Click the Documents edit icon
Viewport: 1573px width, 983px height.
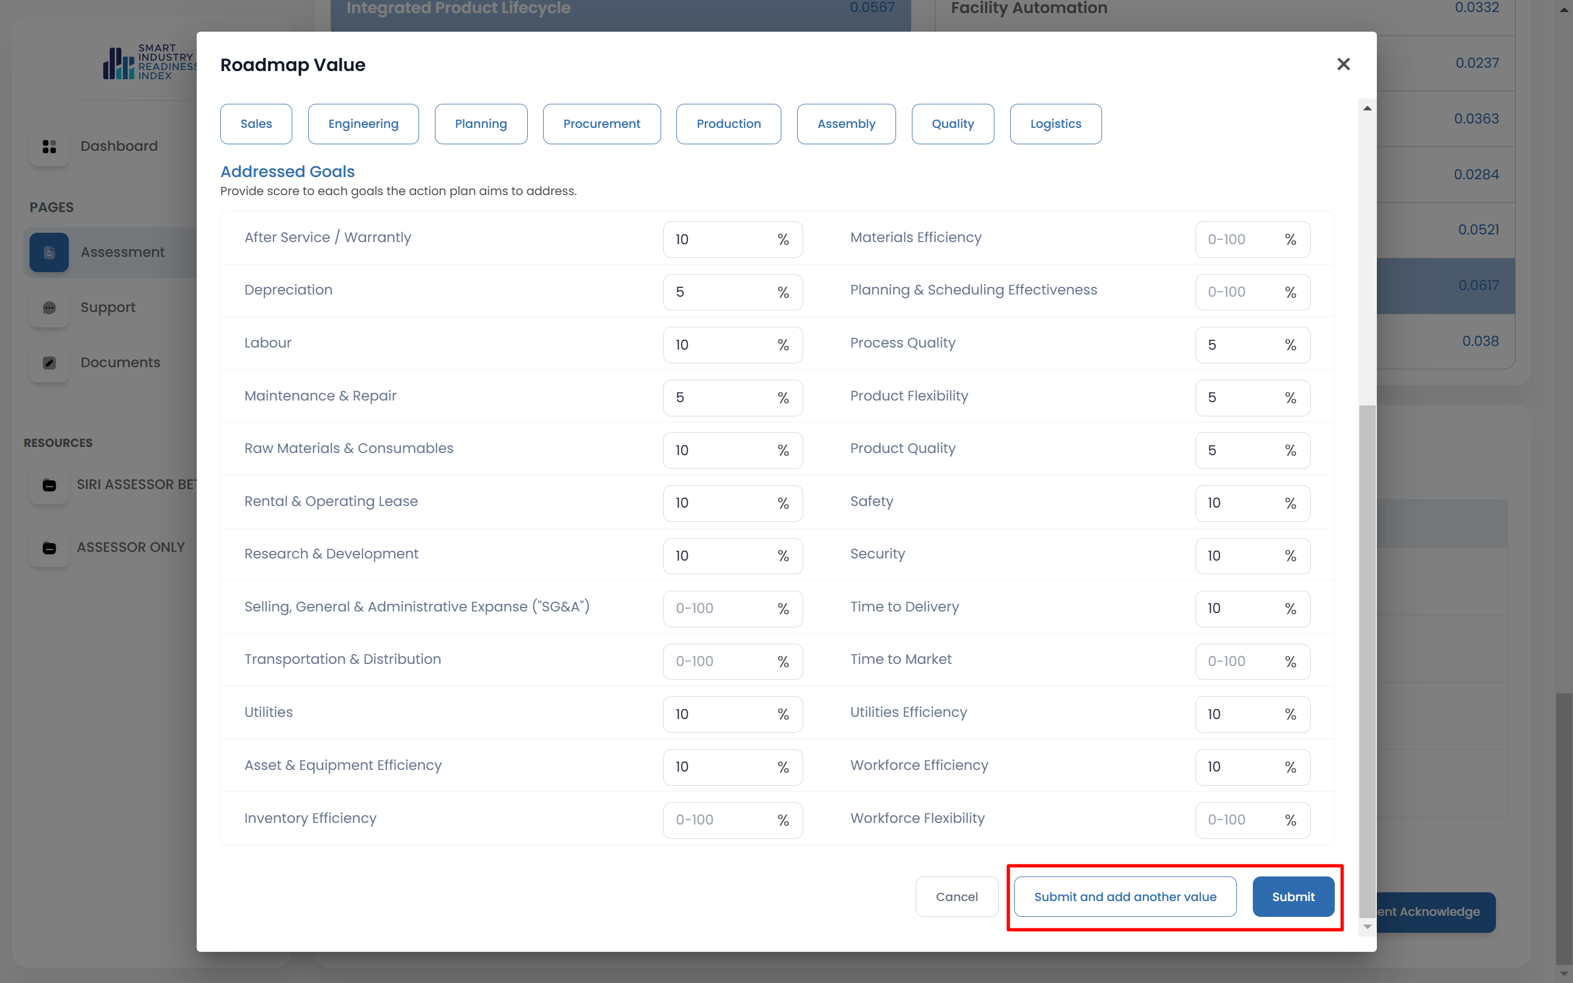(49, 363)
